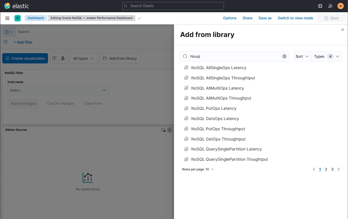Click the Save button
This screenshot has width=348, height=219.
[332, 18]
